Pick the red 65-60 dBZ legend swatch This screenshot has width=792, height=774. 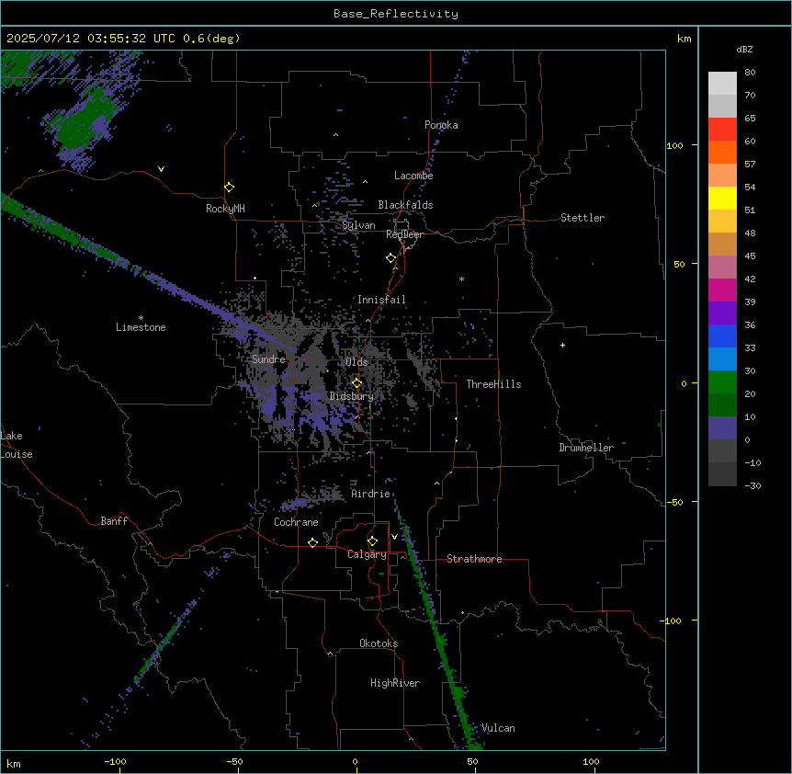(x=722, y=130)
